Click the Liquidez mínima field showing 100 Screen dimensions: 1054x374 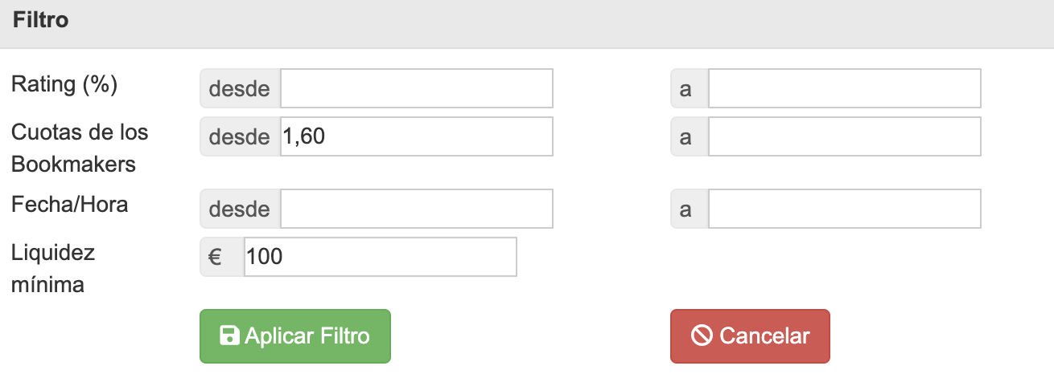380,257
